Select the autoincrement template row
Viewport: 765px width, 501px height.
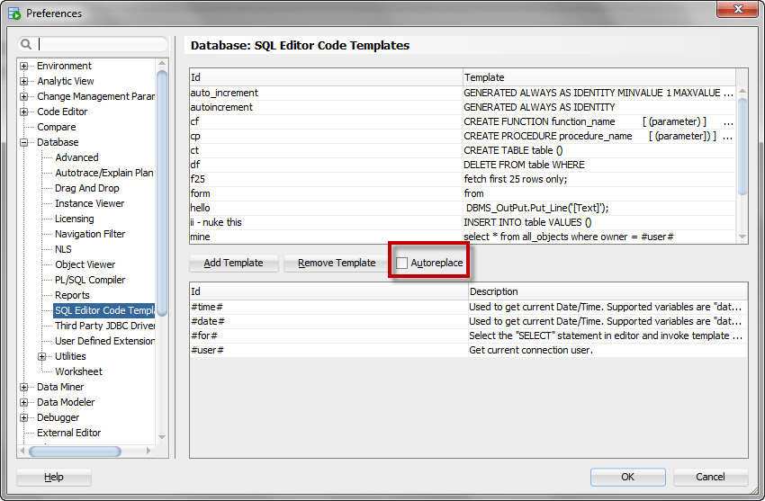[463, 107]
